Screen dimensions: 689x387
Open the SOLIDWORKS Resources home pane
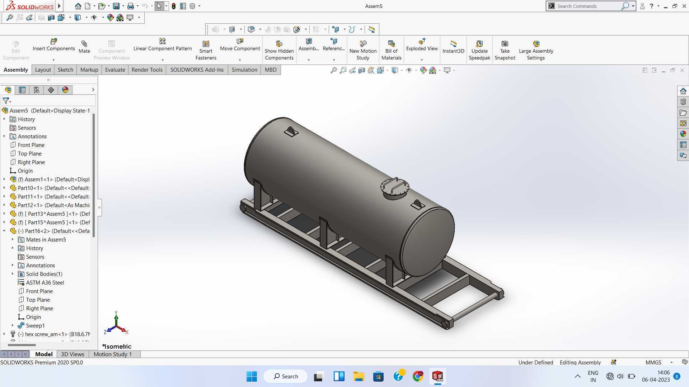point(683,91)
